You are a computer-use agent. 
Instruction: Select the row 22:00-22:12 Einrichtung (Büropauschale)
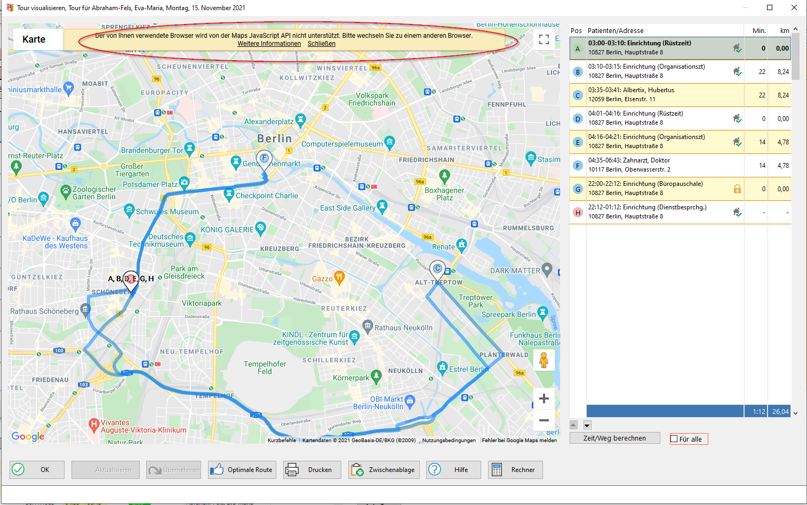(680, 189)
